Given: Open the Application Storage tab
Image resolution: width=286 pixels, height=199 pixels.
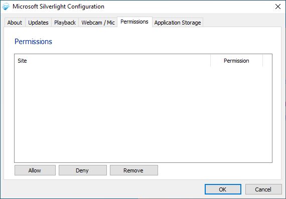Looking at the screenshot, I should tap(178, 23).
